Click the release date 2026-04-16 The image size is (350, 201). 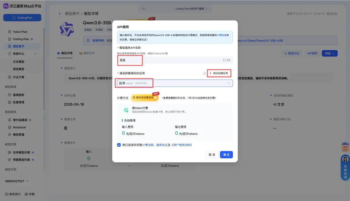point(74,105)
